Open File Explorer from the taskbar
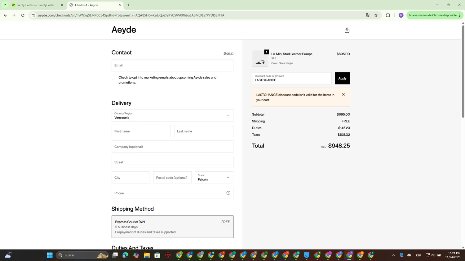This screenshot has height=261, width=465. pos(147,255)
